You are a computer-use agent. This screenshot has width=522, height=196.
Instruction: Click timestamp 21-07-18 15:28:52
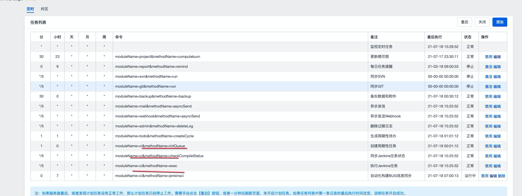(443, 47)
